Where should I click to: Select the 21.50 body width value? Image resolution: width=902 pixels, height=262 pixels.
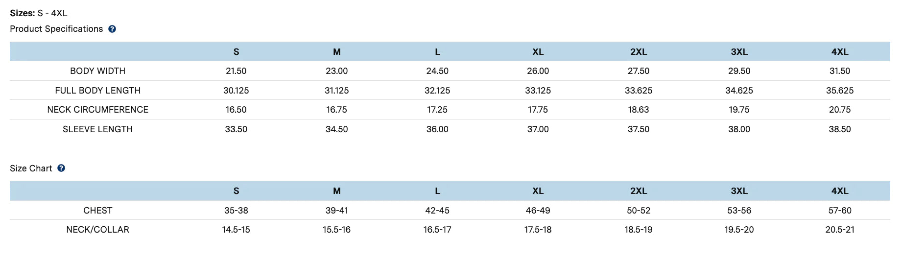coord(236,71)
